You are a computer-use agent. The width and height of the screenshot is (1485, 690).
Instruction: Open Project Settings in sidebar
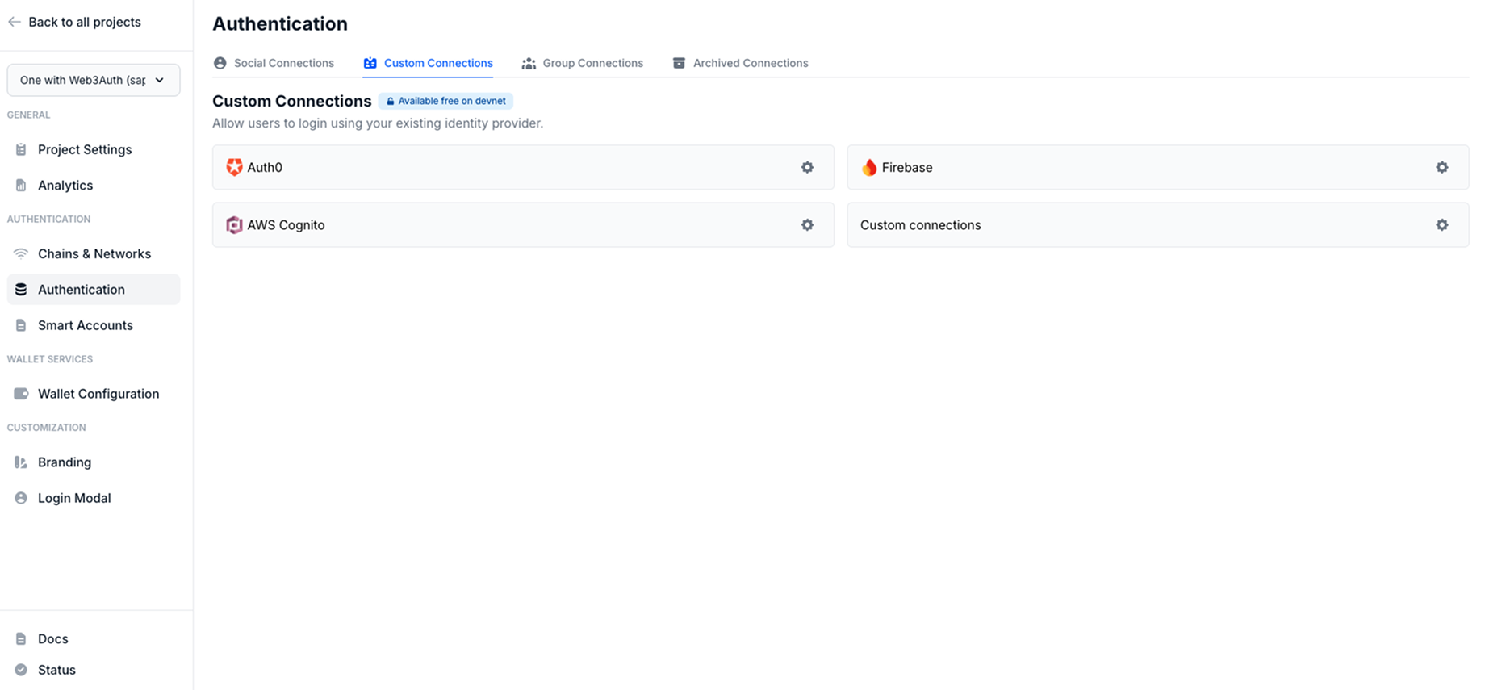pyautogui.click(x=84, y=149)
